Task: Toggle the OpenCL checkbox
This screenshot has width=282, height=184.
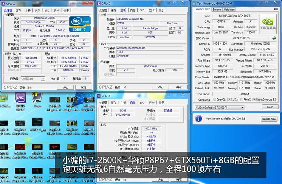Action: point(214,100)
